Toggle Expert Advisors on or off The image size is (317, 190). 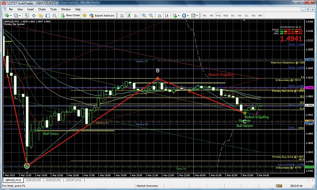[102, 16]
